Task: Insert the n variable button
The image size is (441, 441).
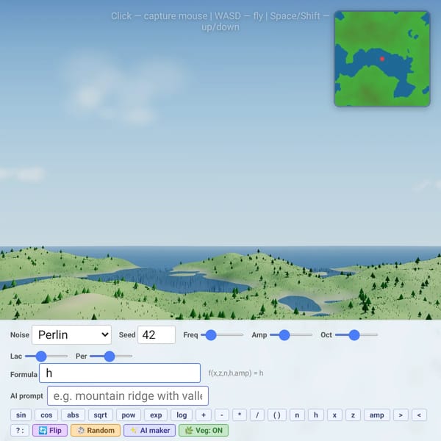Action: (x=297, y=415)
